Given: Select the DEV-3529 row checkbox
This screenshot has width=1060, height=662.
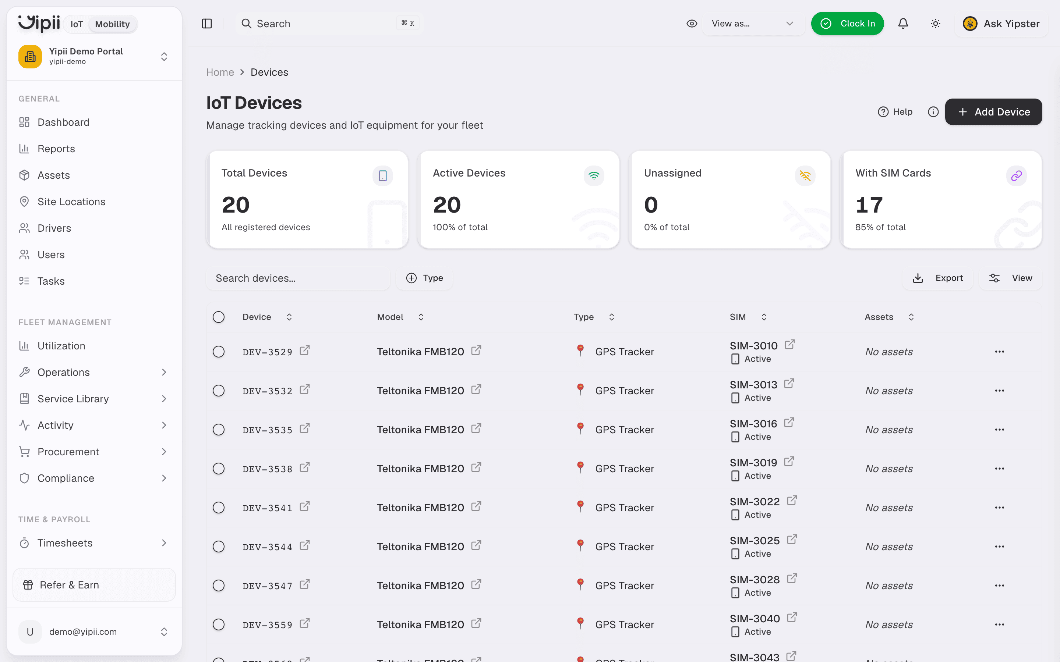Looking at the screenshot, I should (x=219, y=352).
